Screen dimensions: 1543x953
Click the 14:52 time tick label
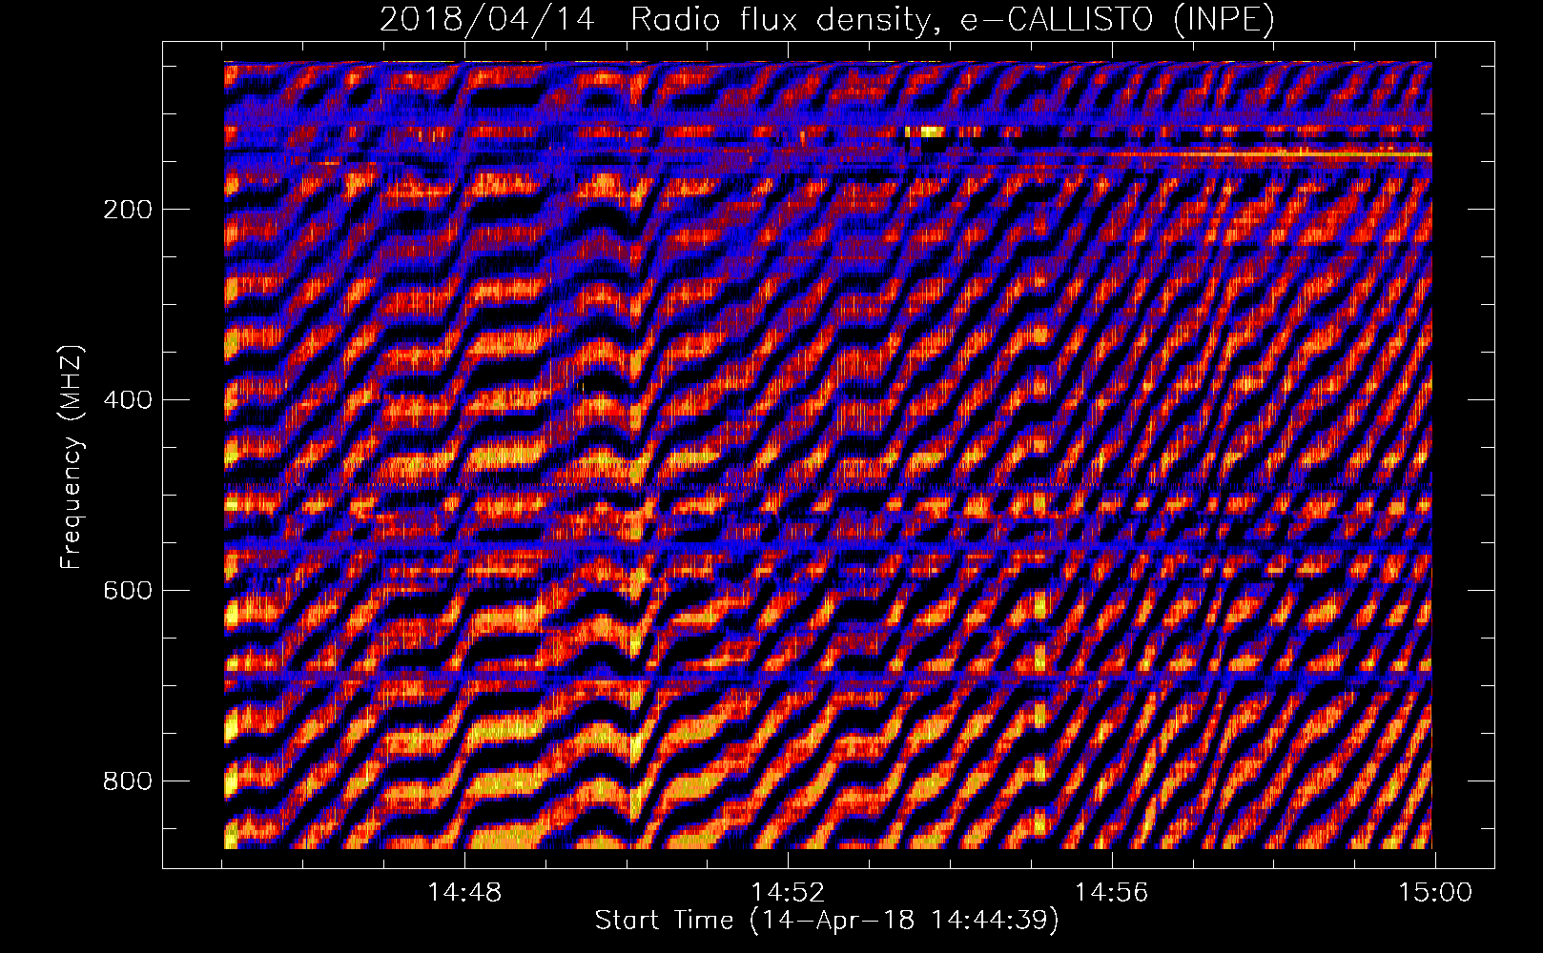coord(788,893)
